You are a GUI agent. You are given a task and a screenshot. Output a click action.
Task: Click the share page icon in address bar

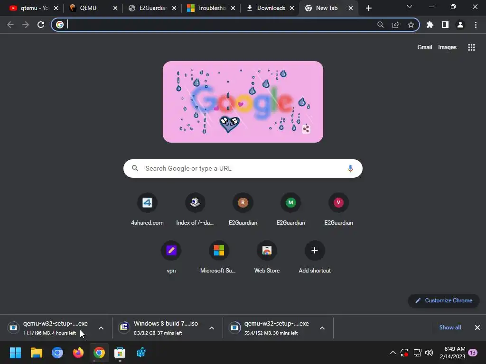(396, 25)
